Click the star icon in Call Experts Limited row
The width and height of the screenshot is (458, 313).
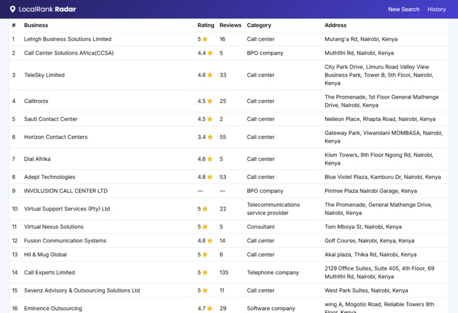[205, 273]
